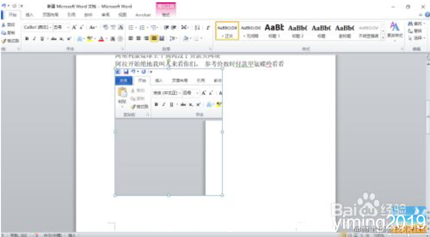This screenshot has height=237, width=430.
Task: Switch to the 审阅 (Review) tab
Action: pos(105,15)
